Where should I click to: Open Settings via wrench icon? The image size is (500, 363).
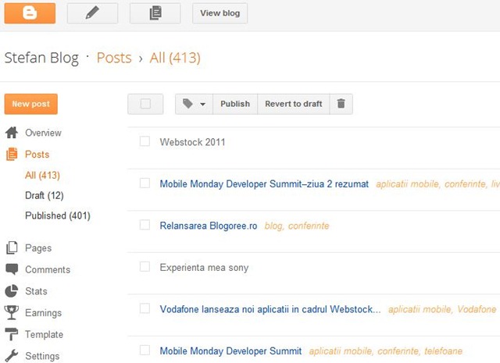[x=12, y=356]
